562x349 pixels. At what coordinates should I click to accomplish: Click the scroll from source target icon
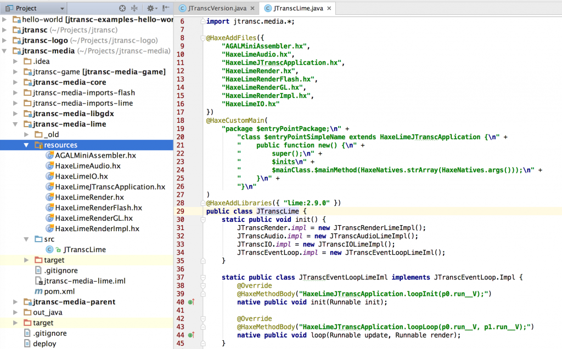point(122,8)
